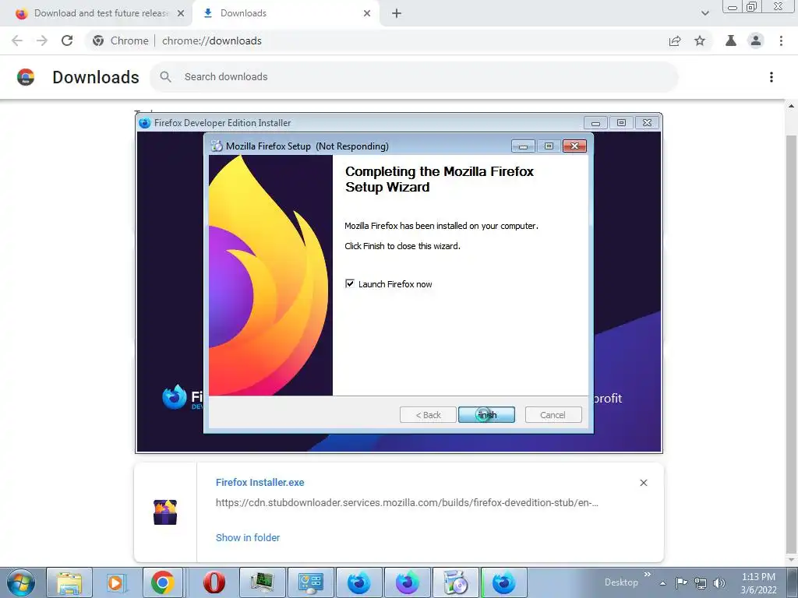The image size is (798, 598).
Task: Click Chrome logo beside Downloads heading
Action: 26,77
